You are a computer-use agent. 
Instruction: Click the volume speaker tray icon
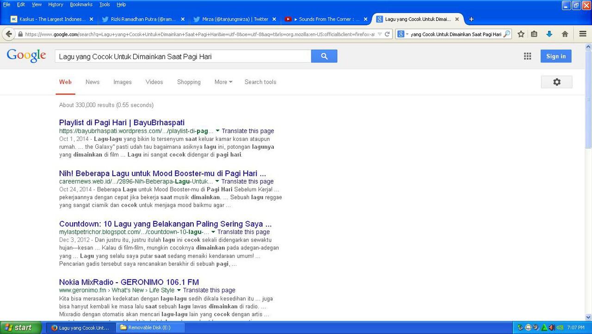coord(552,328)
